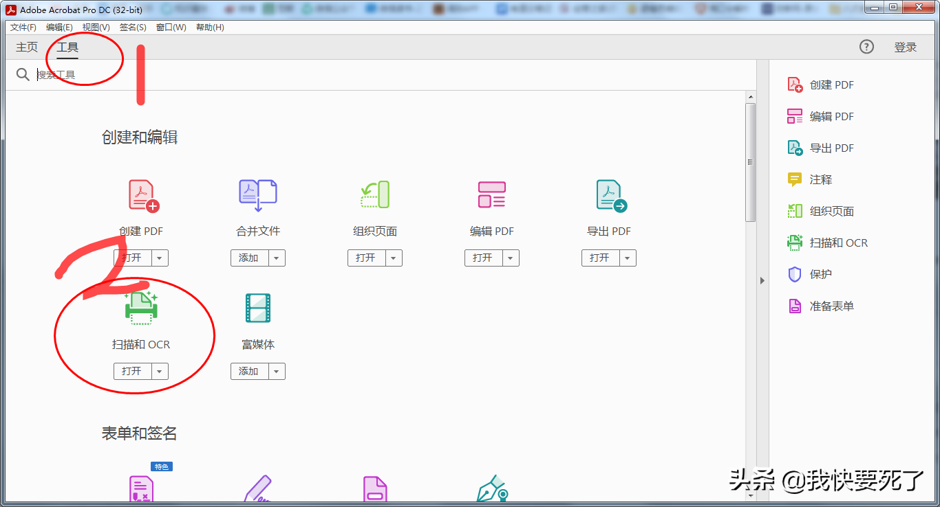Open the Rich Media (富媒体) film icon

[x=258, y=308]
